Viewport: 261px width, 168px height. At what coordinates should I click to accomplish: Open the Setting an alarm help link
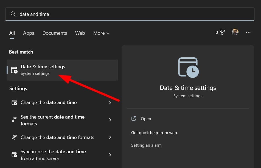pos(146,145)
